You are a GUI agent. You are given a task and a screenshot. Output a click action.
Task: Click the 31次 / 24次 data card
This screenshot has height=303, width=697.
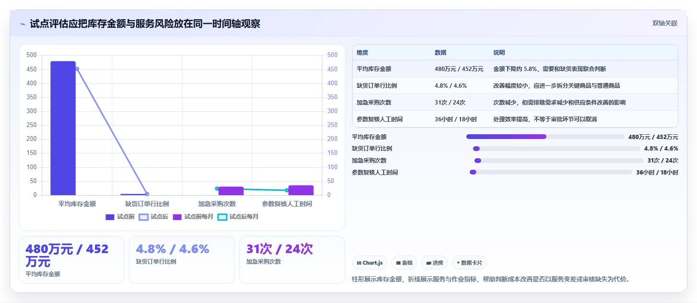(292, 260)
